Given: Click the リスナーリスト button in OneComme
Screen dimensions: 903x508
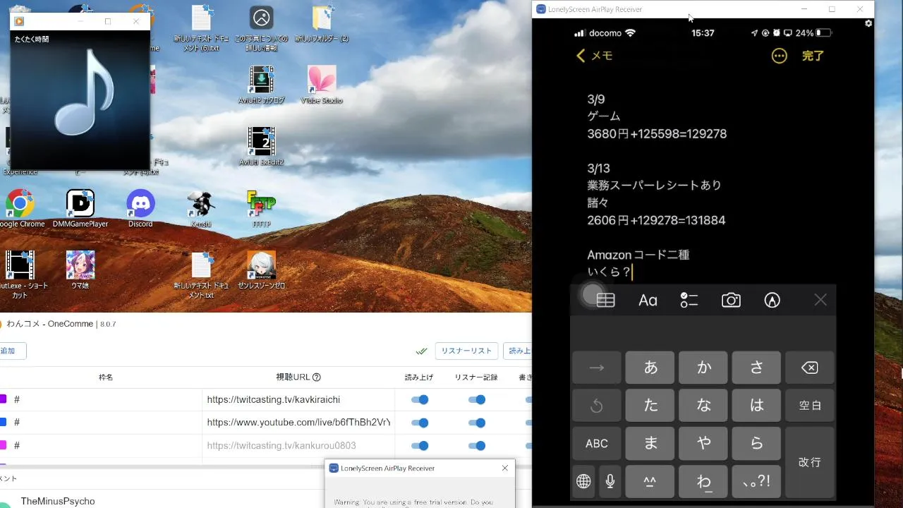Looking at the screenshot, I should click(x=466, y=351).
